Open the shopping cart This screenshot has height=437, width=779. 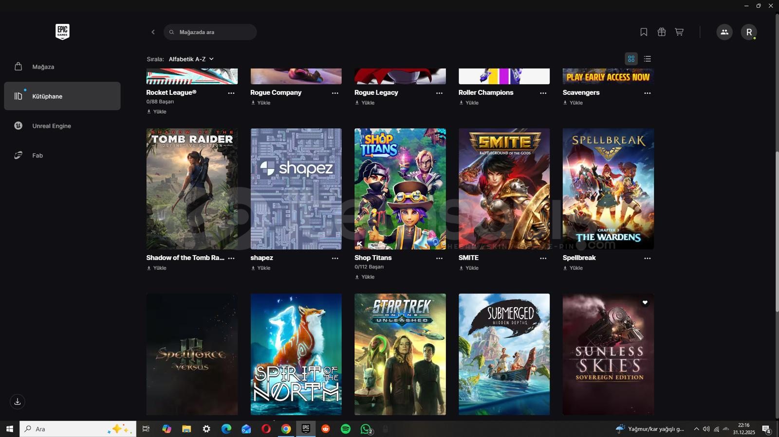pyautogui.click(x=679, y=32)
